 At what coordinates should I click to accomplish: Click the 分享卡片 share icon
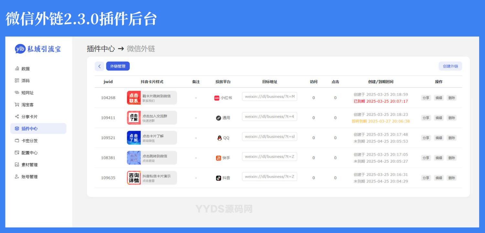point(17,117)
